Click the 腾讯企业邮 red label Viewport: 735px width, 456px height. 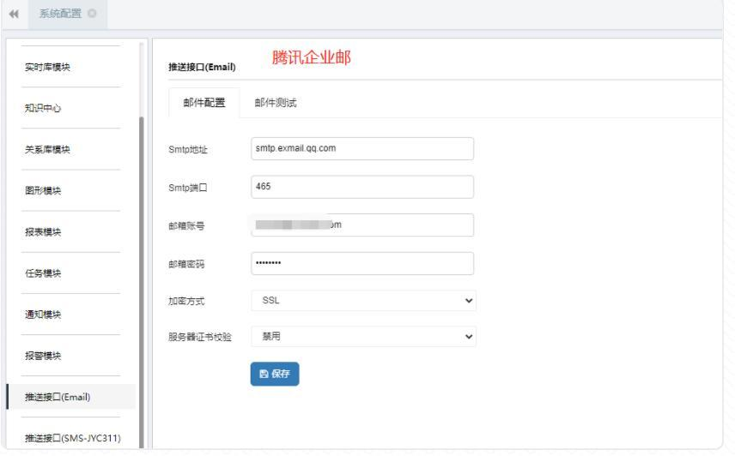click(311, 57)
